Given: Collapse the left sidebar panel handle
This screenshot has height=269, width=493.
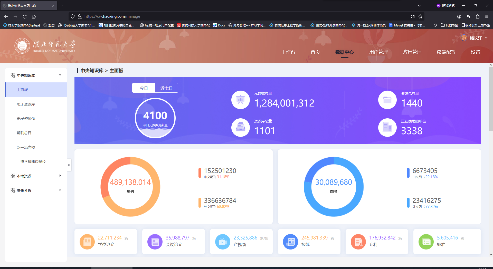Looking at the screenshot, I should [x=69, y=165].
